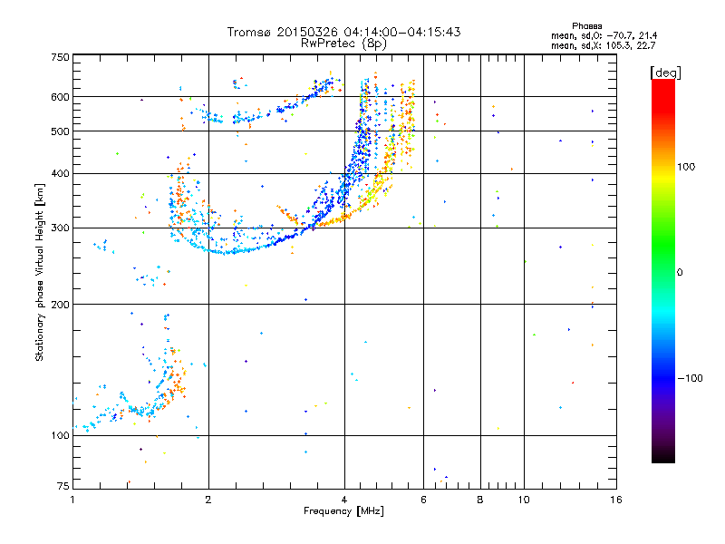Click the y-axis tick label '300'
725x544 pixels.
(60, 228)
